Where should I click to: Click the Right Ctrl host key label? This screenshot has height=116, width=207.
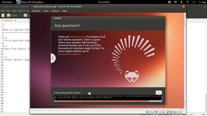(x=177, y=112)
